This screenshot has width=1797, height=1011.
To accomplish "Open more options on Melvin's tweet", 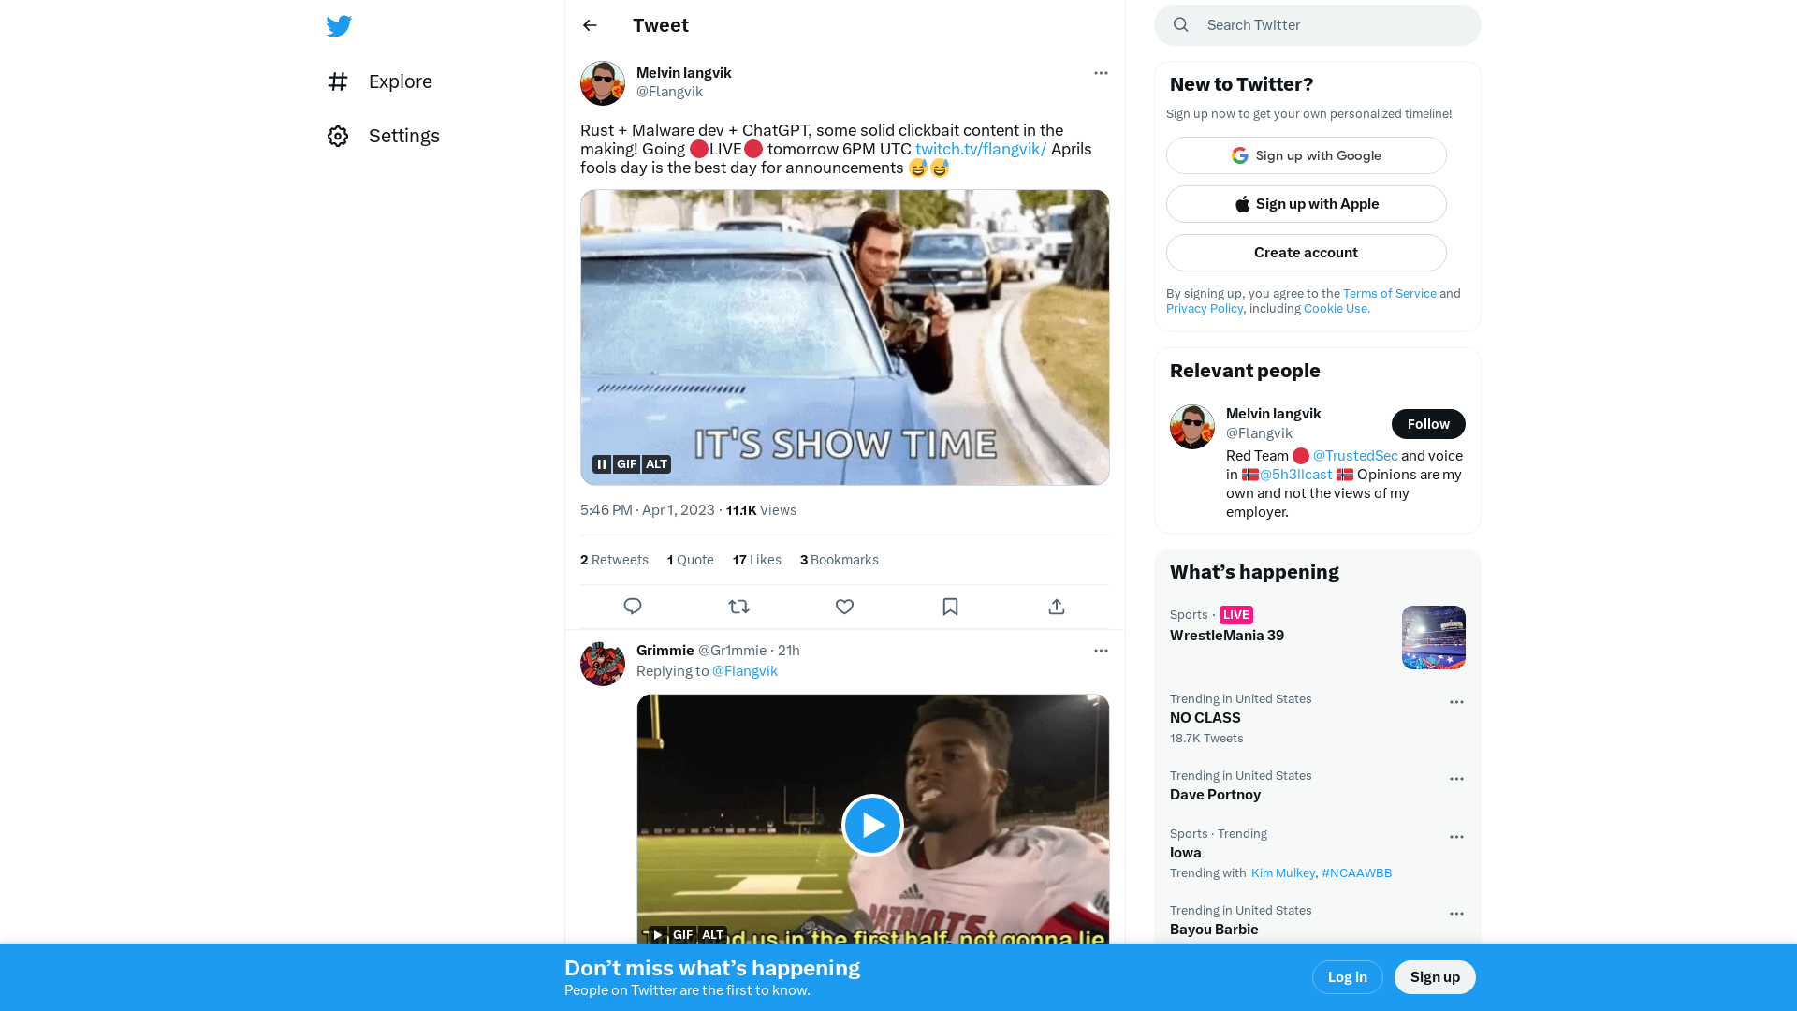I will pyautogui.click(x=1101, y=73).
